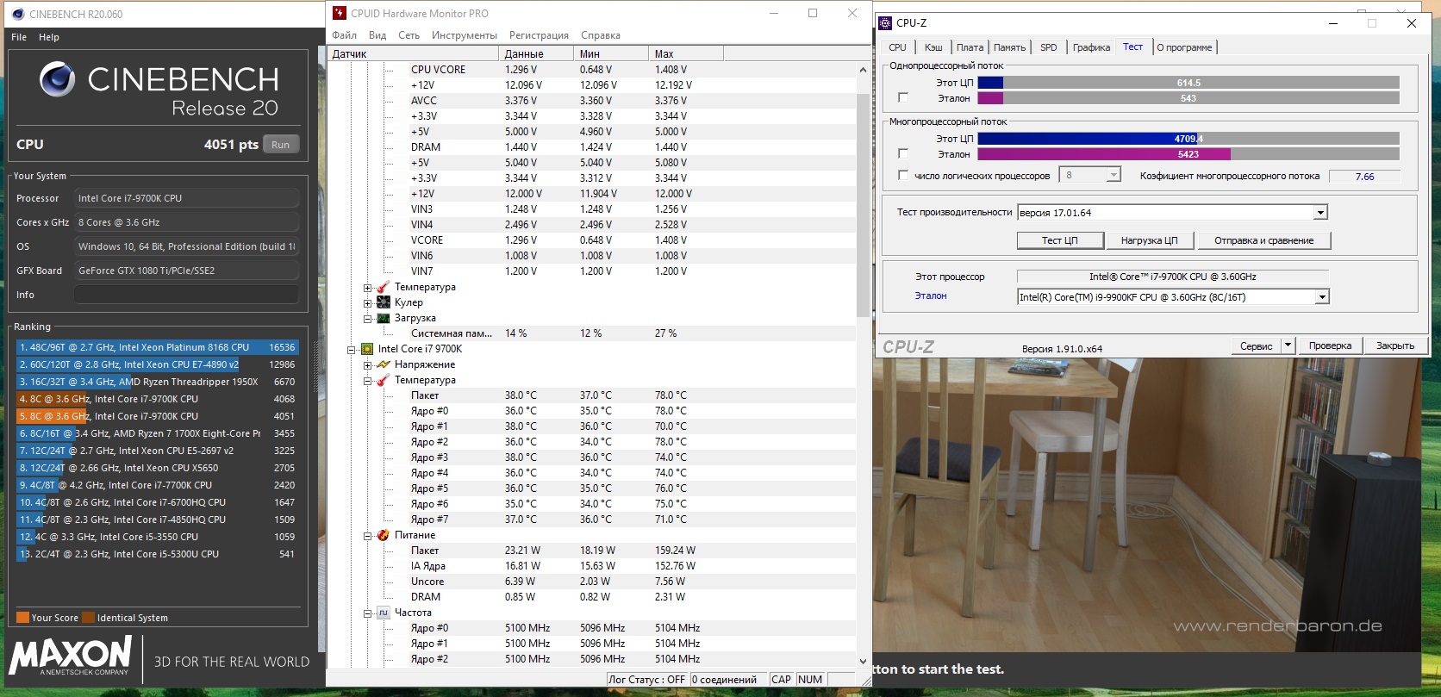Click the blue Эталон link in CPU-Z
Viewport: 1441px width, 697px height.
coord(931,296)
